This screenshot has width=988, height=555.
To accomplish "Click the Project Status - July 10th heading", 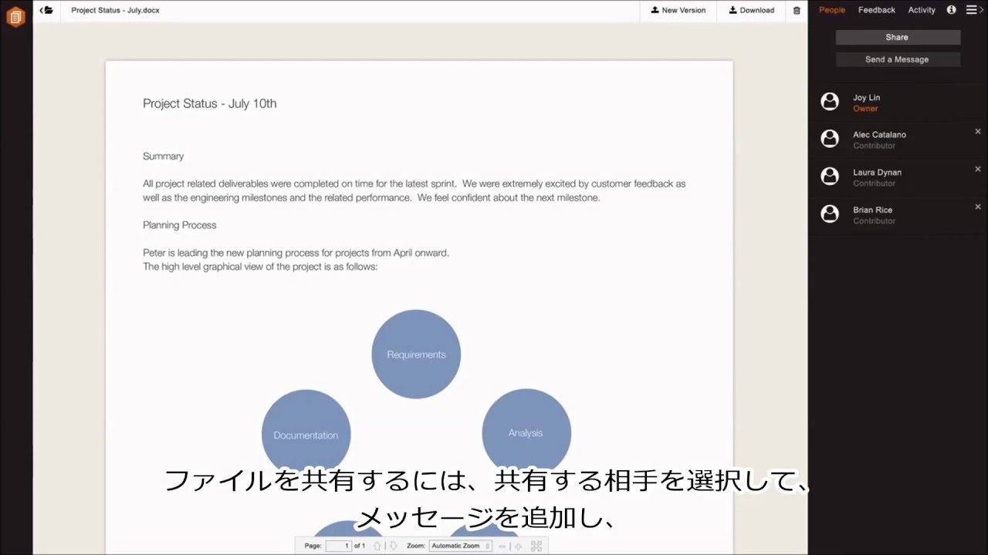I will click(x=209, y=103).
